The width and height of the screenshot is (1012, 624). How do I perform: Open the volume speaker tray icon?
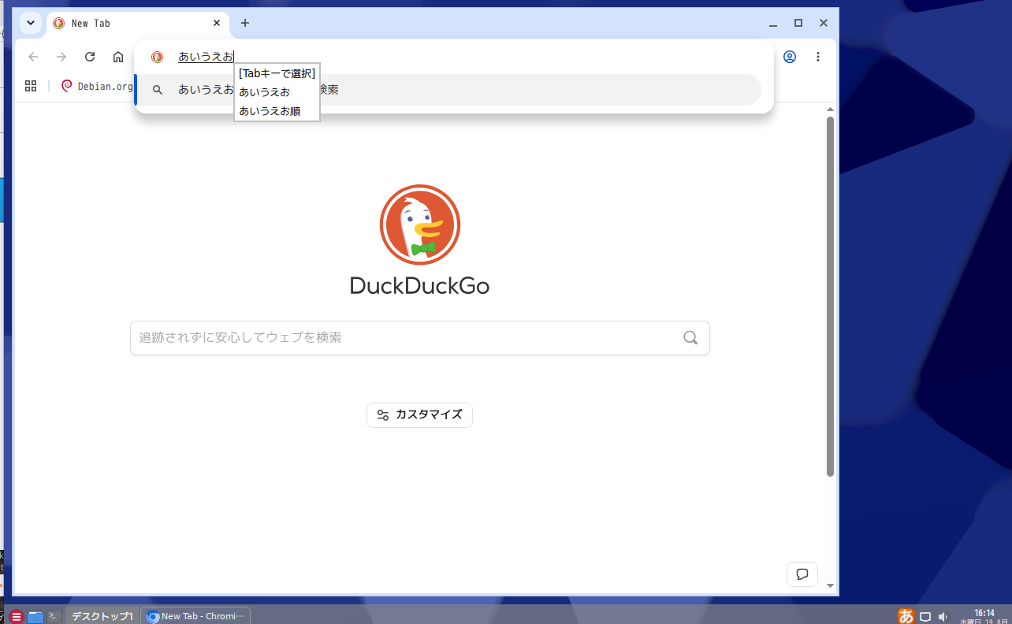click(x=943, y=616)
